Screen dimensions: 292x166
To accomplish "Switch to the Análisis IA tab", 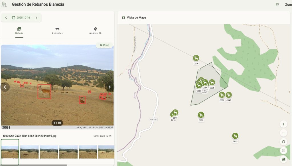I will click(95, 31).
